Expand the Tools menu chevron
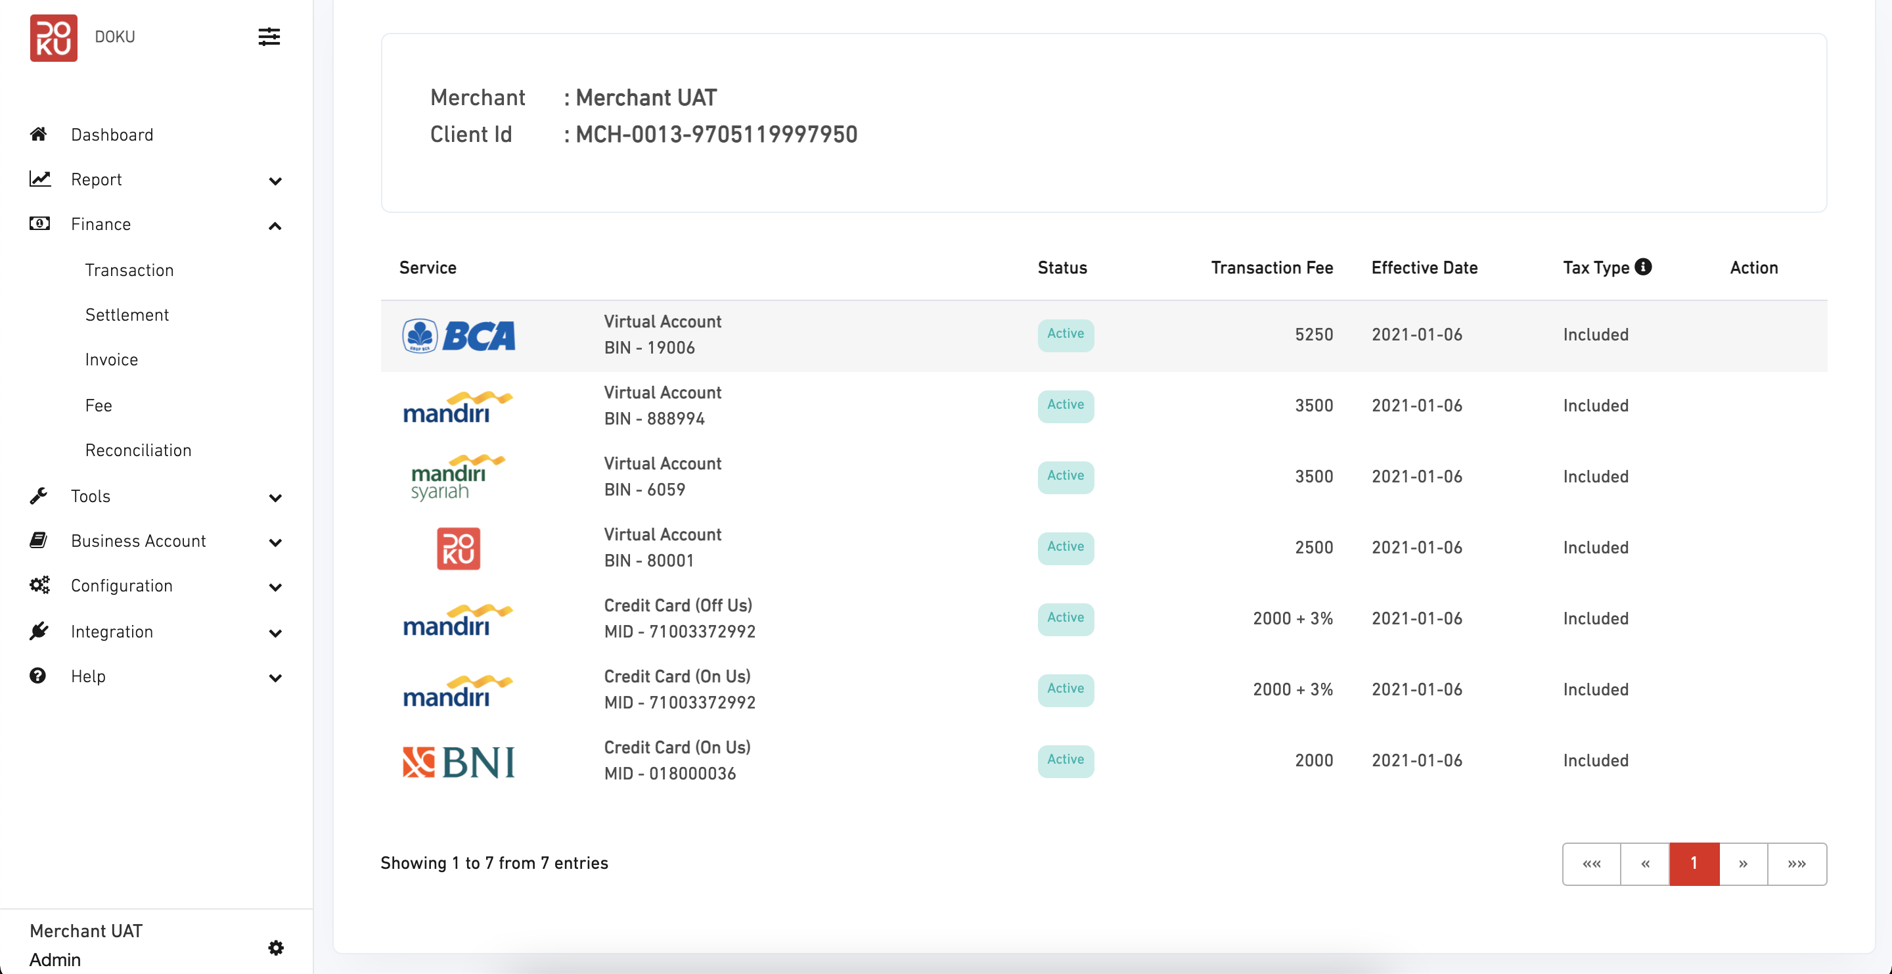The height and width of the screenshot is (974, 1892). pos(275,498)
